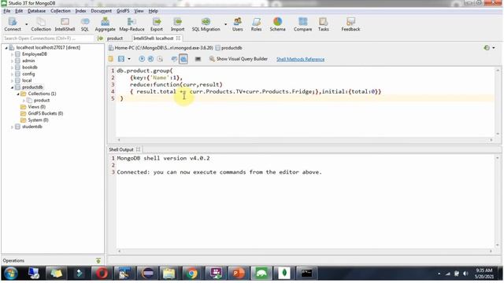This screenshot has width=504, height=283.
Task: Toggle the highlighted IntelliShell mode button
Action: click(183, 59)
